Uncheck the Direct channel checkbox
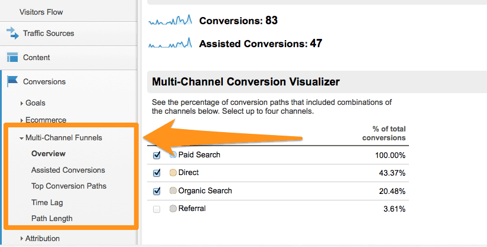This screenshot has width=487, height=247. point(157,173)
